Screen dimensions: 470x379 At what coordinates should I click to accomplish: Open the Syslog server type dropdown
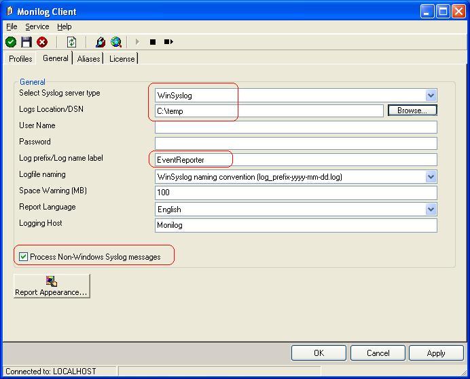(431, 96)
